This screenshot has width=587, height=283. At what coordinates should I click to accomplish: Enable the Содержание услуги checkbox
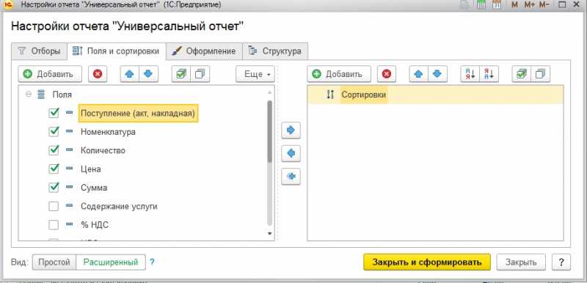54,206
